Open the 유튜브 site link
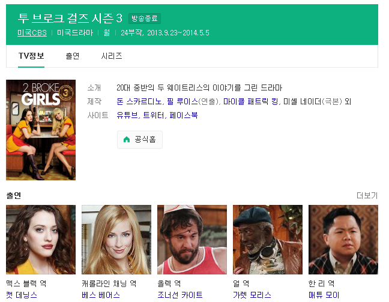Image resolution: width=389 pixels, height=302 pixels. click(x=127, y=115)
